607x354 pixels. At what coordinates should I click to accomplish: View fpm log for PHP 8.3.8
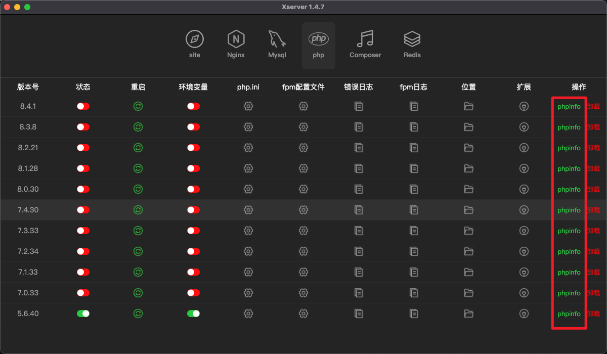(414, 127)
